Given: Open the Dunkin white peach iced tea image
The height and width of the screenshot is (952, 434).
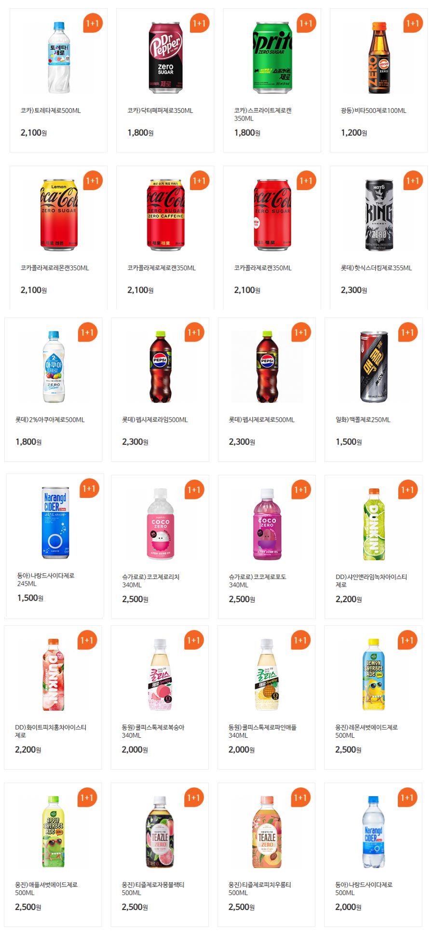Looking at the screenshot, I should click(x=53, y=674).
